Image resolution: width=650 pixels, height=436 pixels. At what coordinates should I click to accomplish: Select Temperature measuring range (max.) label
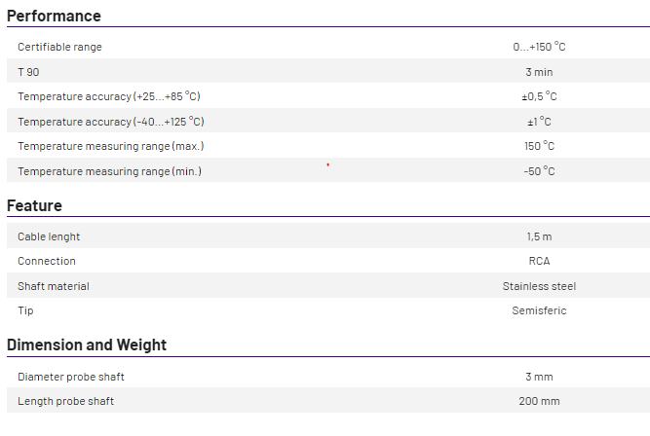(x=110, y=146)
